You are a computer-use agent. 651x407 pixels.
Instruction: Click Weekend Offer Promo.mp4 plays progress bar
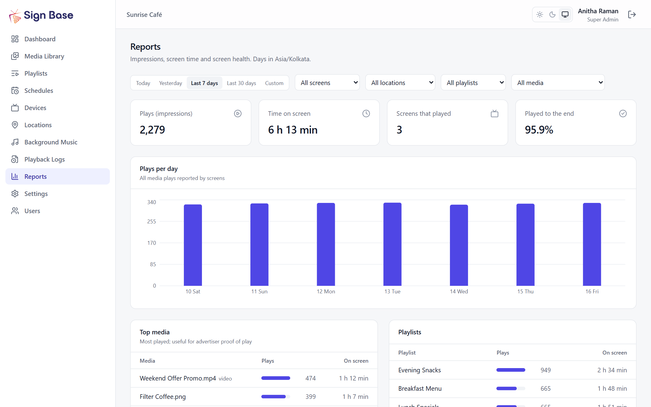276,378
